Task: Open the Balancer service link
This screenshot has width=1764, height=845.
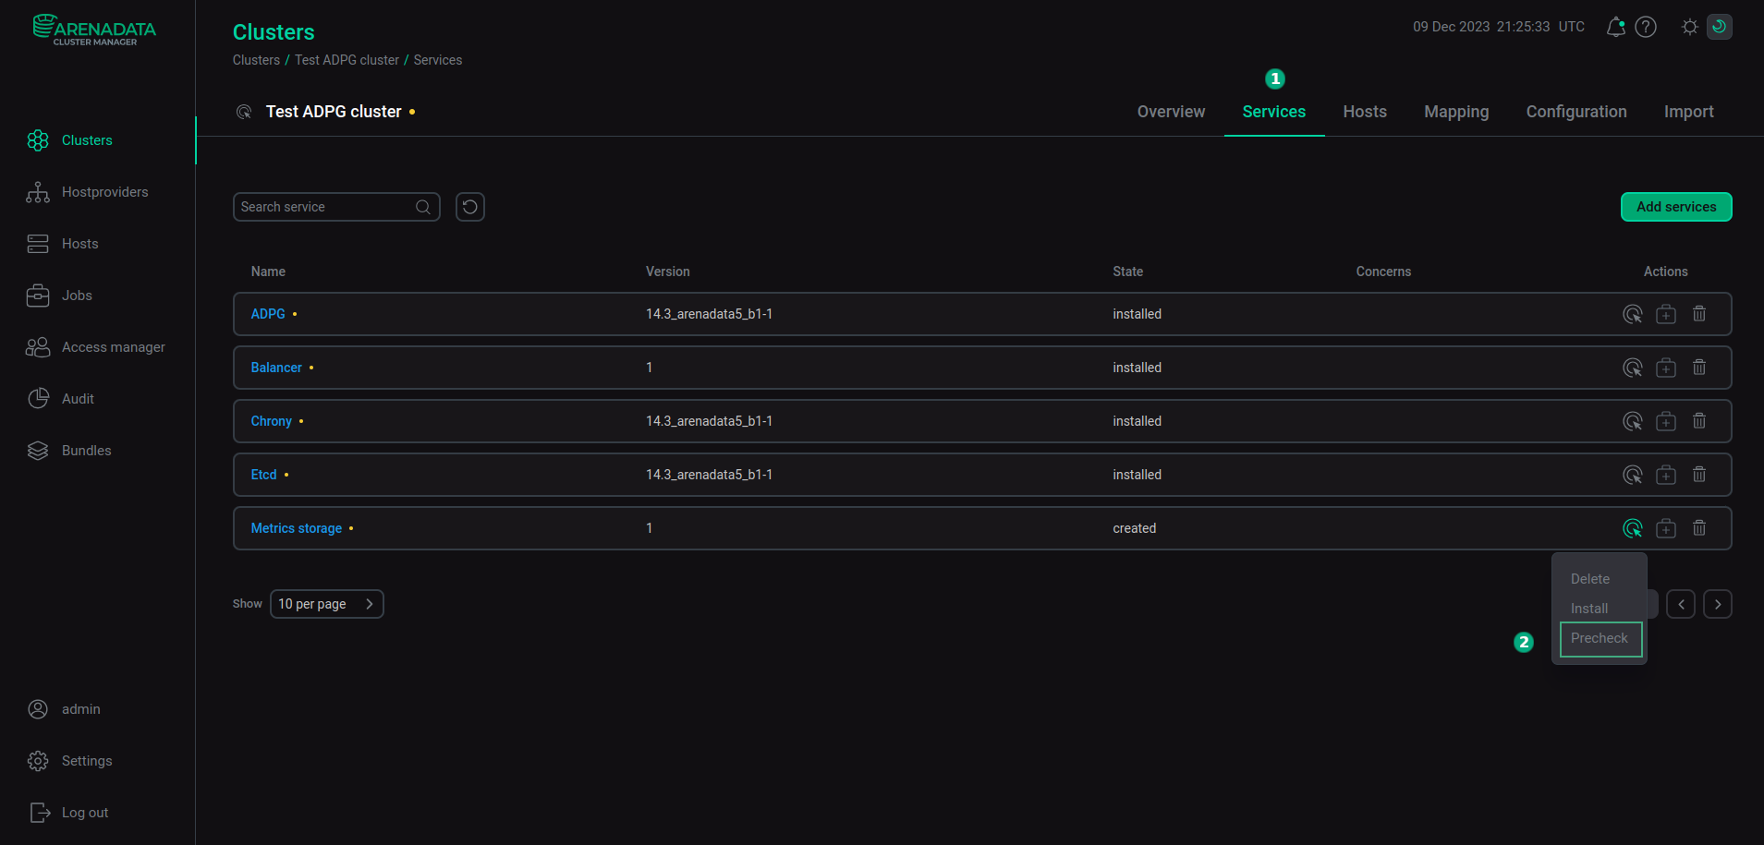Action: (x=276, y=368)
